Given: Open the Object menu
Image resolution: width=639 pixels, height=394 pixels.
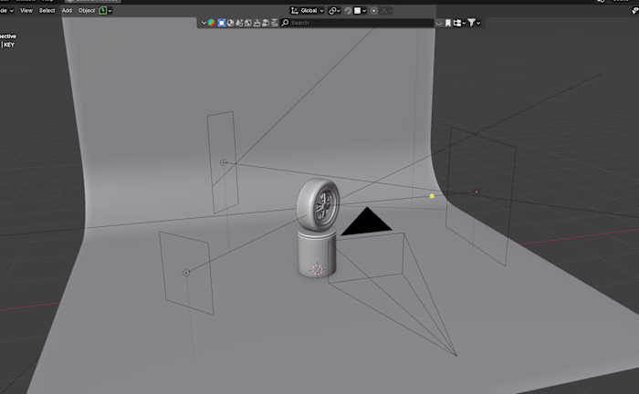Looking at the screenshot, I should (87, 11).
